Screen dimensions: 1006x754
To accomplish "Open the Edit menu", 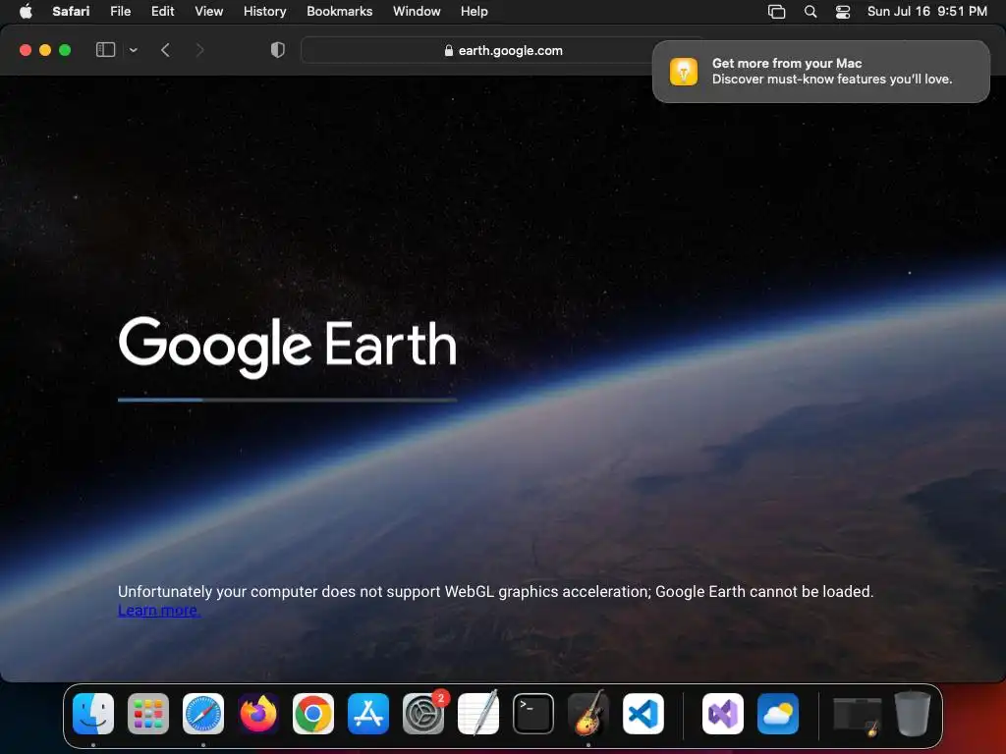I will pyautogui.click(x=162, y=11).
